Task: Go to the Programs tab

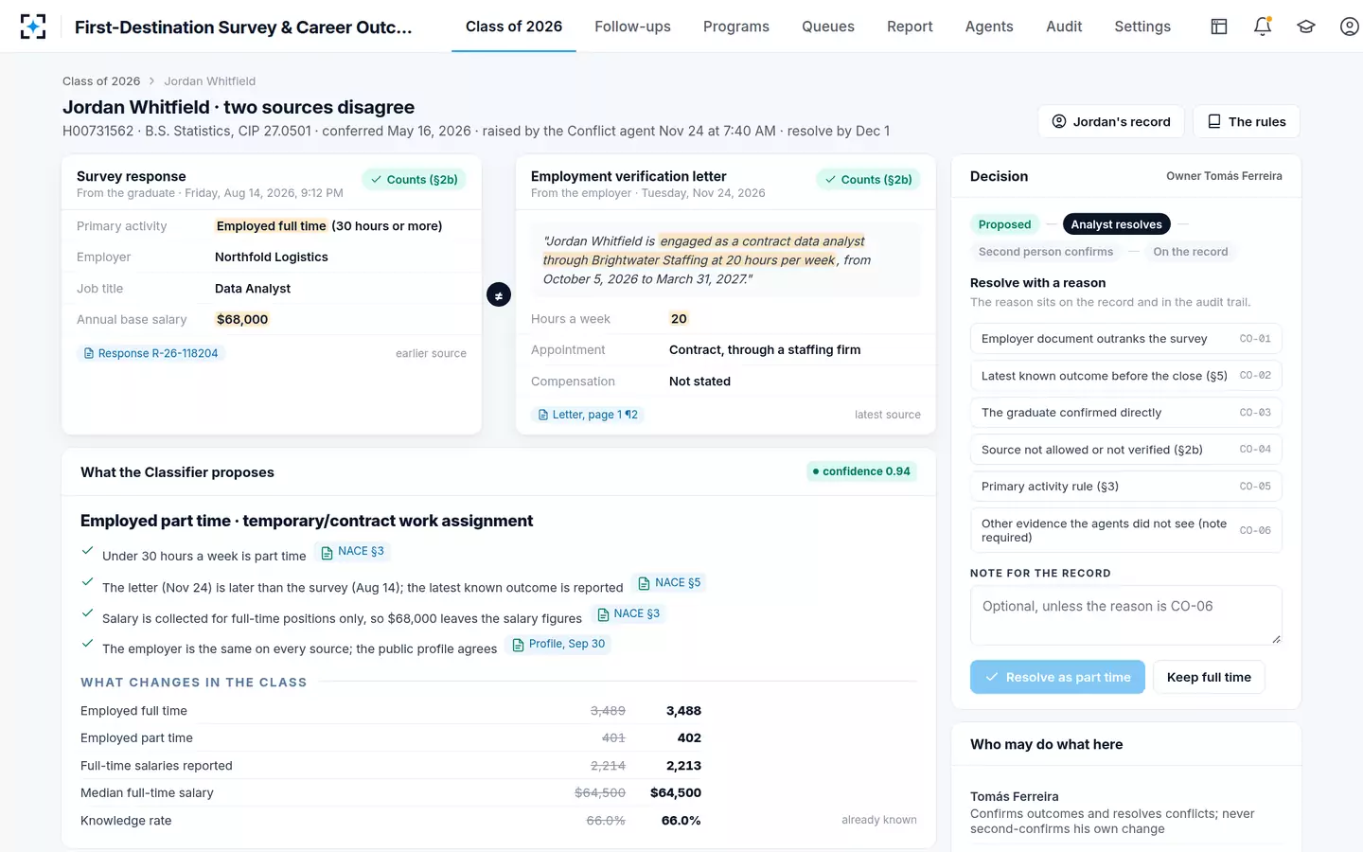Action: (x=736, y=27)
